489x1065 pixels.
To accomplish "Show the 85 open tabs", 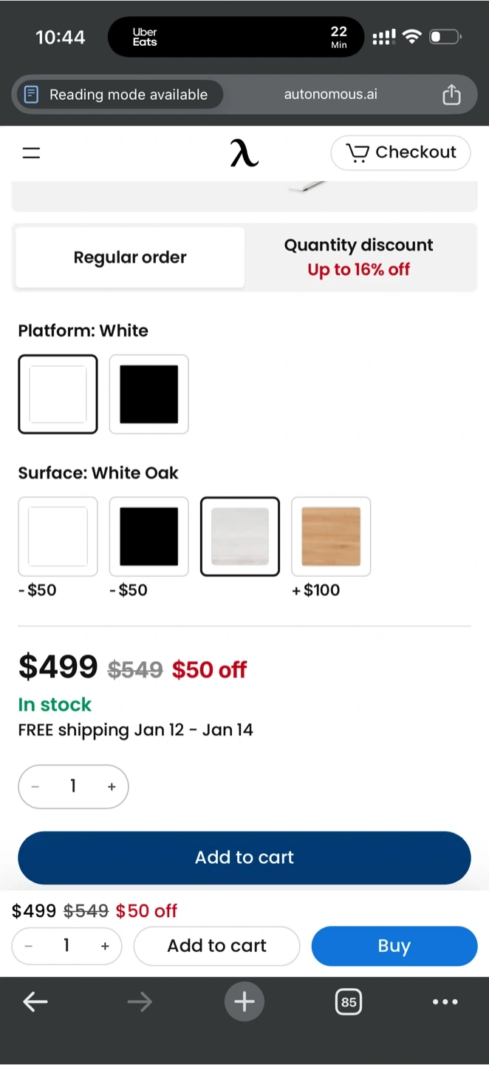I will 349,1002.
